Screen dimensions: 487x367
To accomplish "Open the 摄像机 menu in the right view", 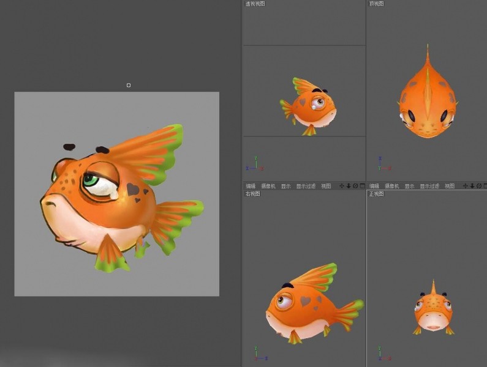I will pos(268,186).
